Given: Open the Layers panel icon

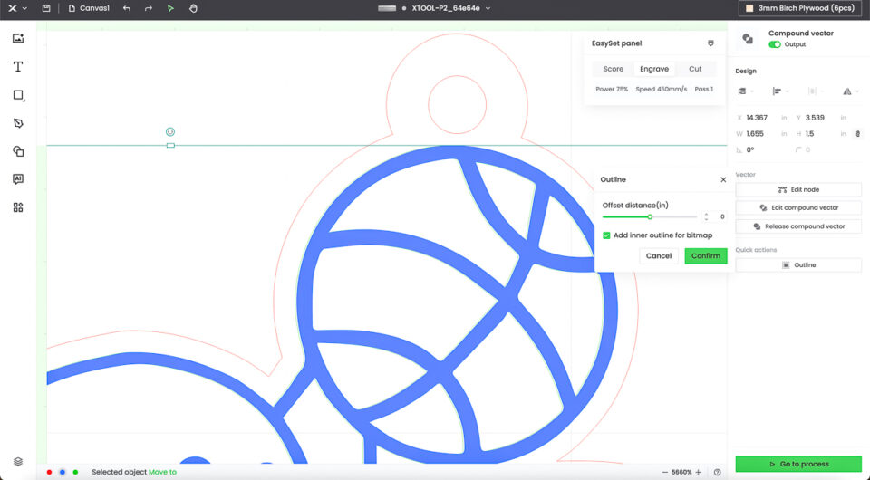Looking at the screenshot, I should [x=18, y=461].
